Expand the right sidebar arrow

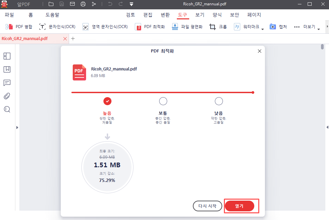pyautogui.click(x=327, y=127)
